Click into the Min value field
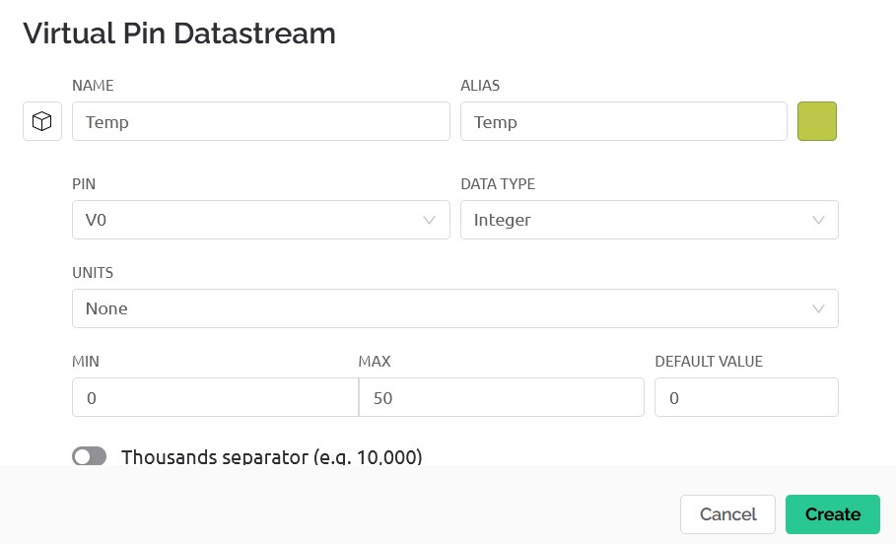This screenshot has height=544, width=896. pyautogui.click(x=215, y=397)
